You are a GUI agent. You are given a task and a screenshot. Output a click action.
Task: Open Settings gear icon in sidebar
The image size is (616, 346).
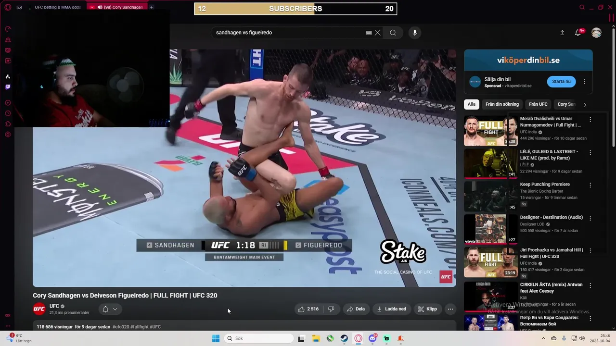point(8,135)
